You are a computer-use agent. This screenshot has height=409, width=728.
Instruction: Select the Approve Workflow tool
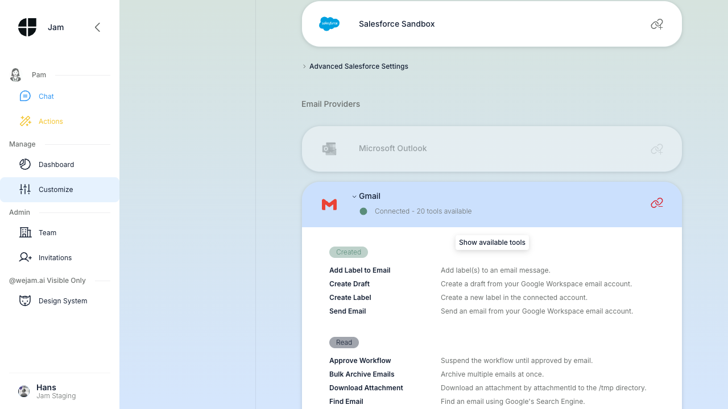coord(360,361)
